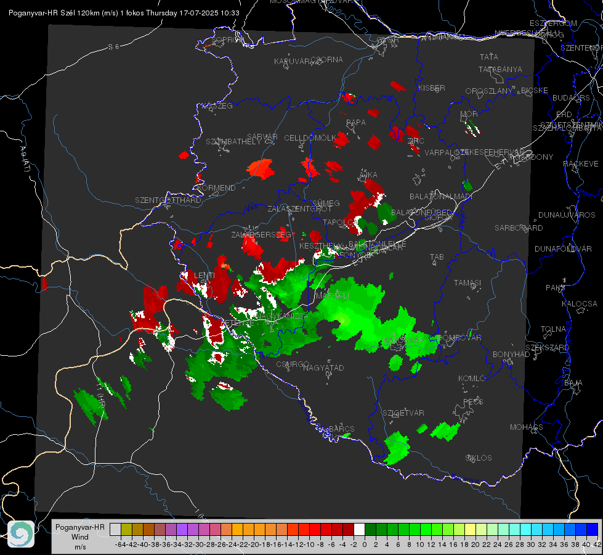Click the KOMLO label

click(472, 379)
